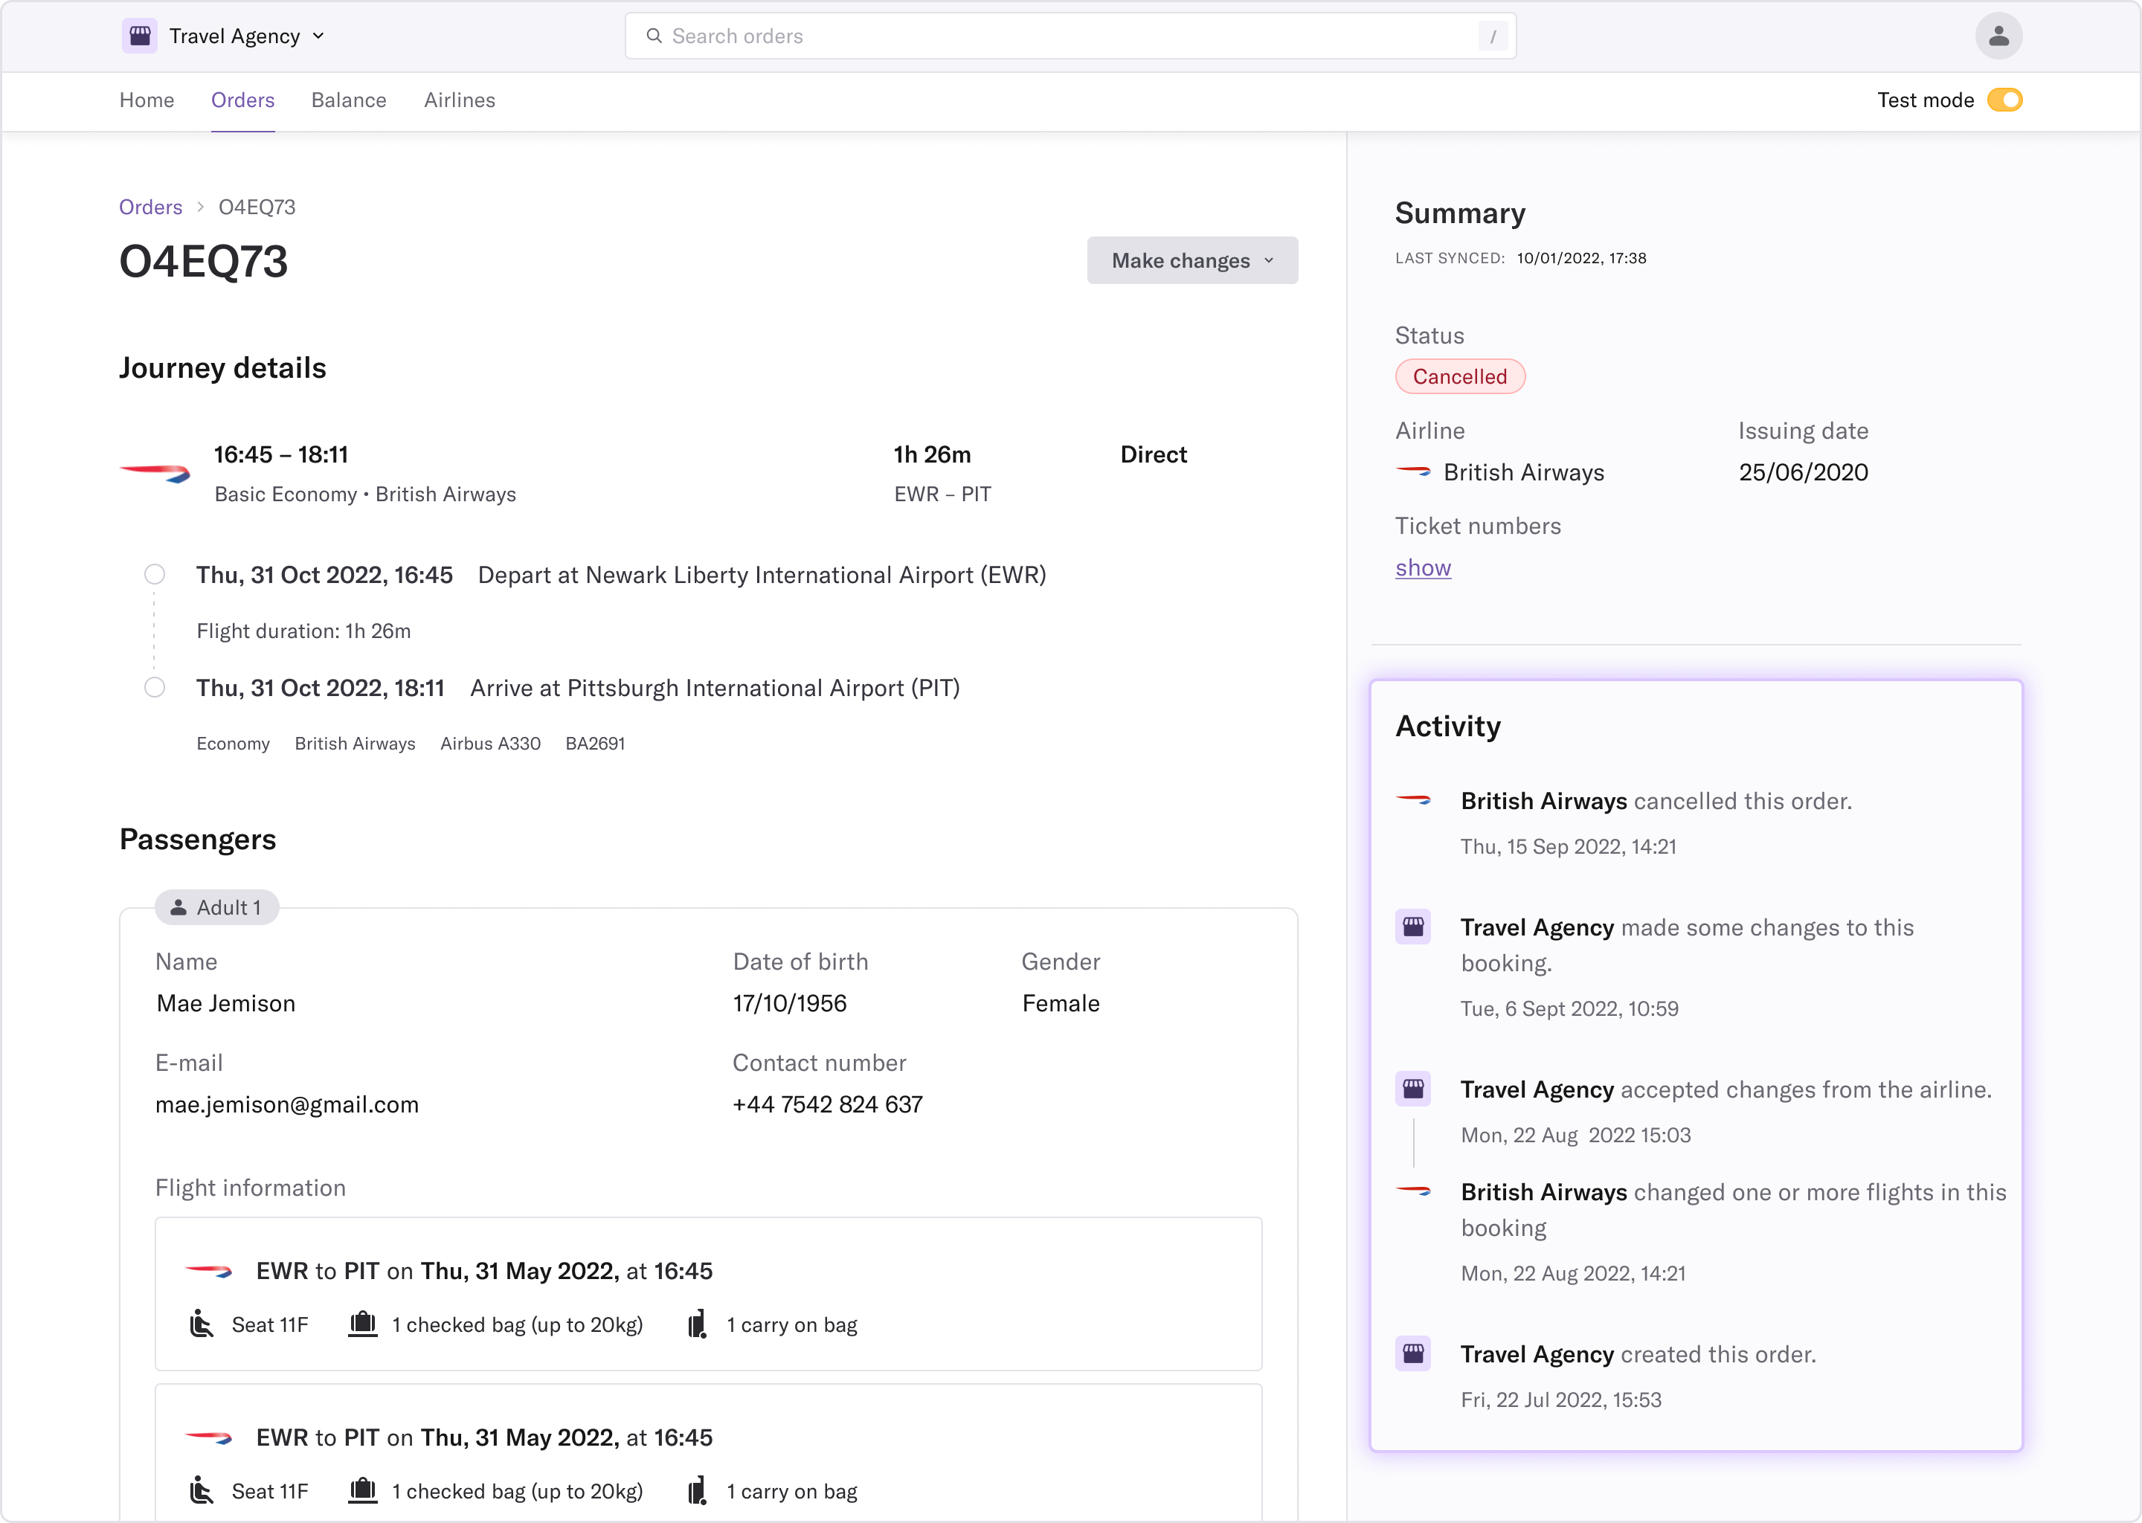Click the carry on bag icon
The height and width of the screenshot is (1523, 2142).
click(x=697, y=1324)
